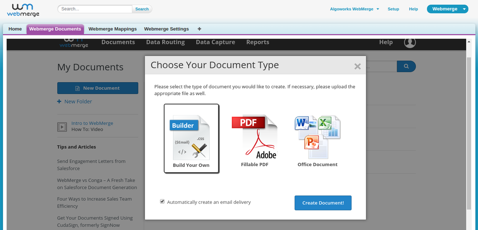Choose the Fillable PDF Adobe icon
This screenshot has height=230, width=478.
(254, 137)
